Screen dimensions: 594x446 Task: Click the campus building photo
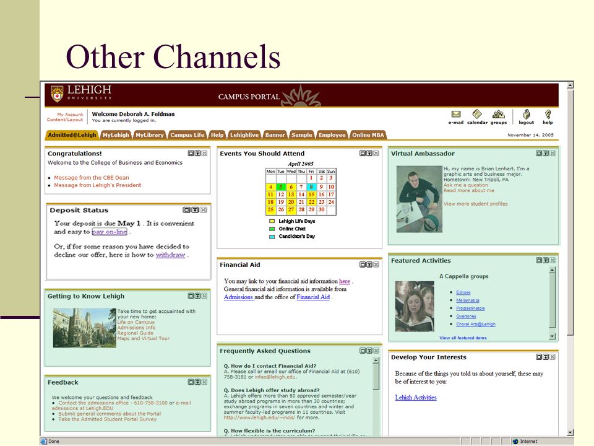[x=85, y=328]
